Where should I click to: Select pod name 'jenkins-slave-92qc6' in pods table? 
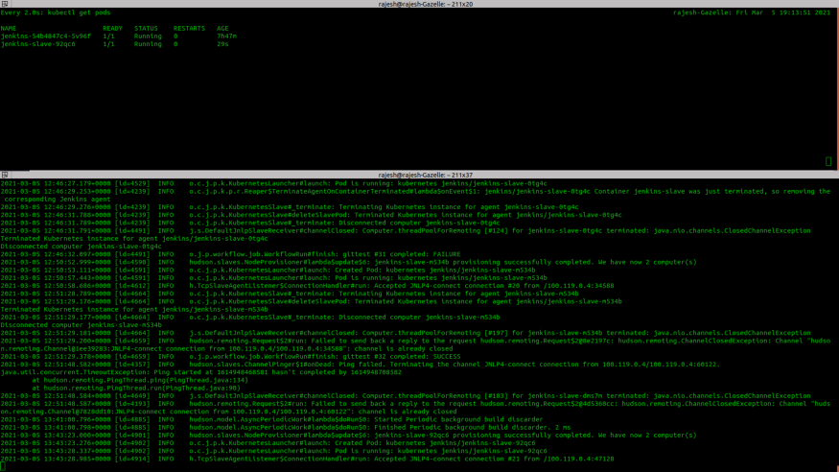pos(38,44)
